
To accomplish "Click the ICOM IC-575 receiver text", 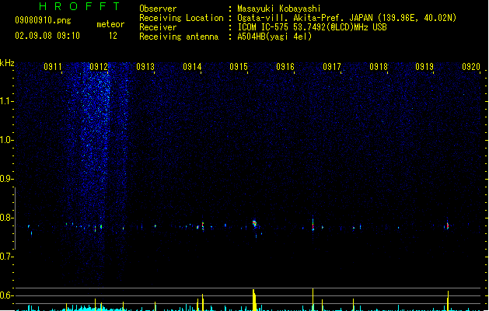I will click(x=312, y=27).
